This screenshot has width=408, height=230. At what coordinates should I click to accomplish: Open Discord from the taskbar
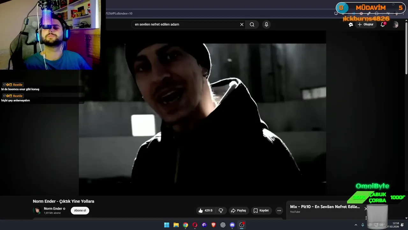pyautogui.click(x=232, y=225)
